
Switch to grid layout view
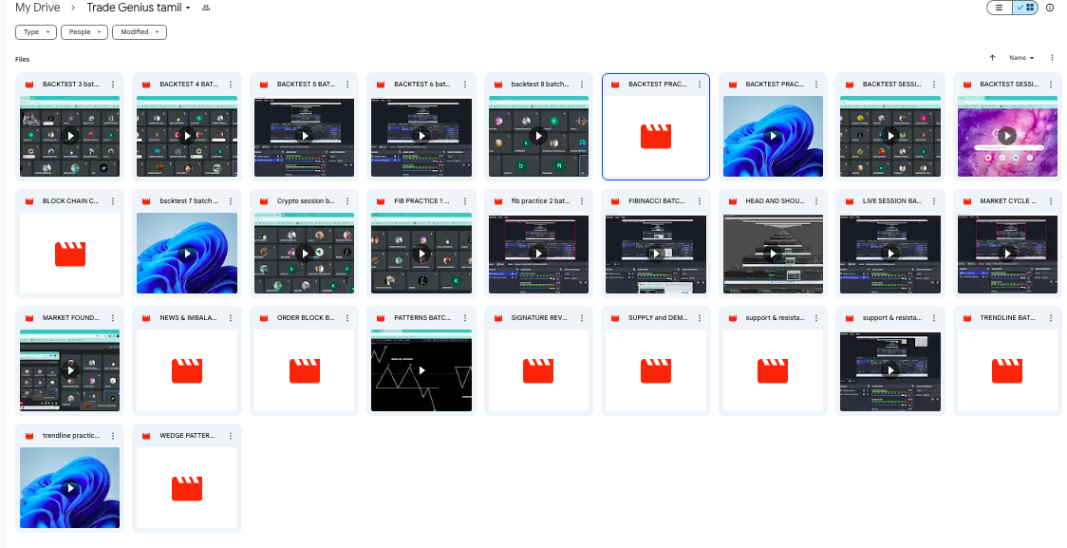coord(1025,8)
